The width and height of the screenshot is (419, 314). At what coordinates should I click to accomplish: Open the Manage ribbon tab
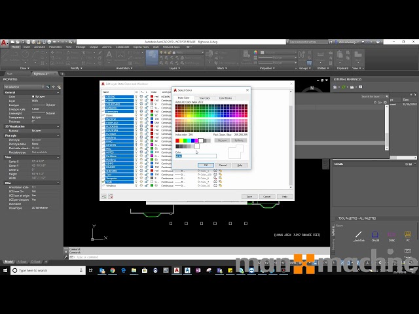click(81, 47)
